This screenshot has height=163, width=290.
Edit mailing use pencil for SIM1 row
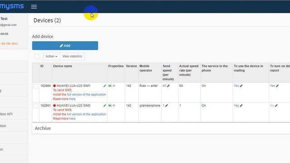[241, 86]
